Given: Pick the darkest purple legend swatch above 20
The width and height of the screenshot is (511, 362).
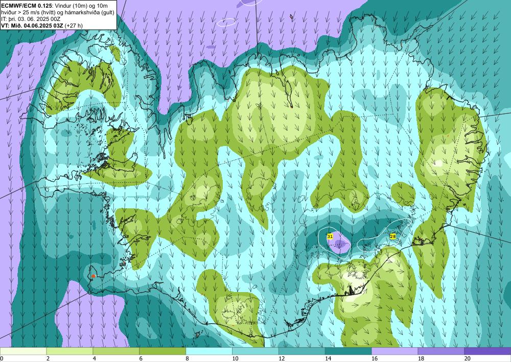Looking at the screenshot, I should pyautogui.click(x=487, y=351).
